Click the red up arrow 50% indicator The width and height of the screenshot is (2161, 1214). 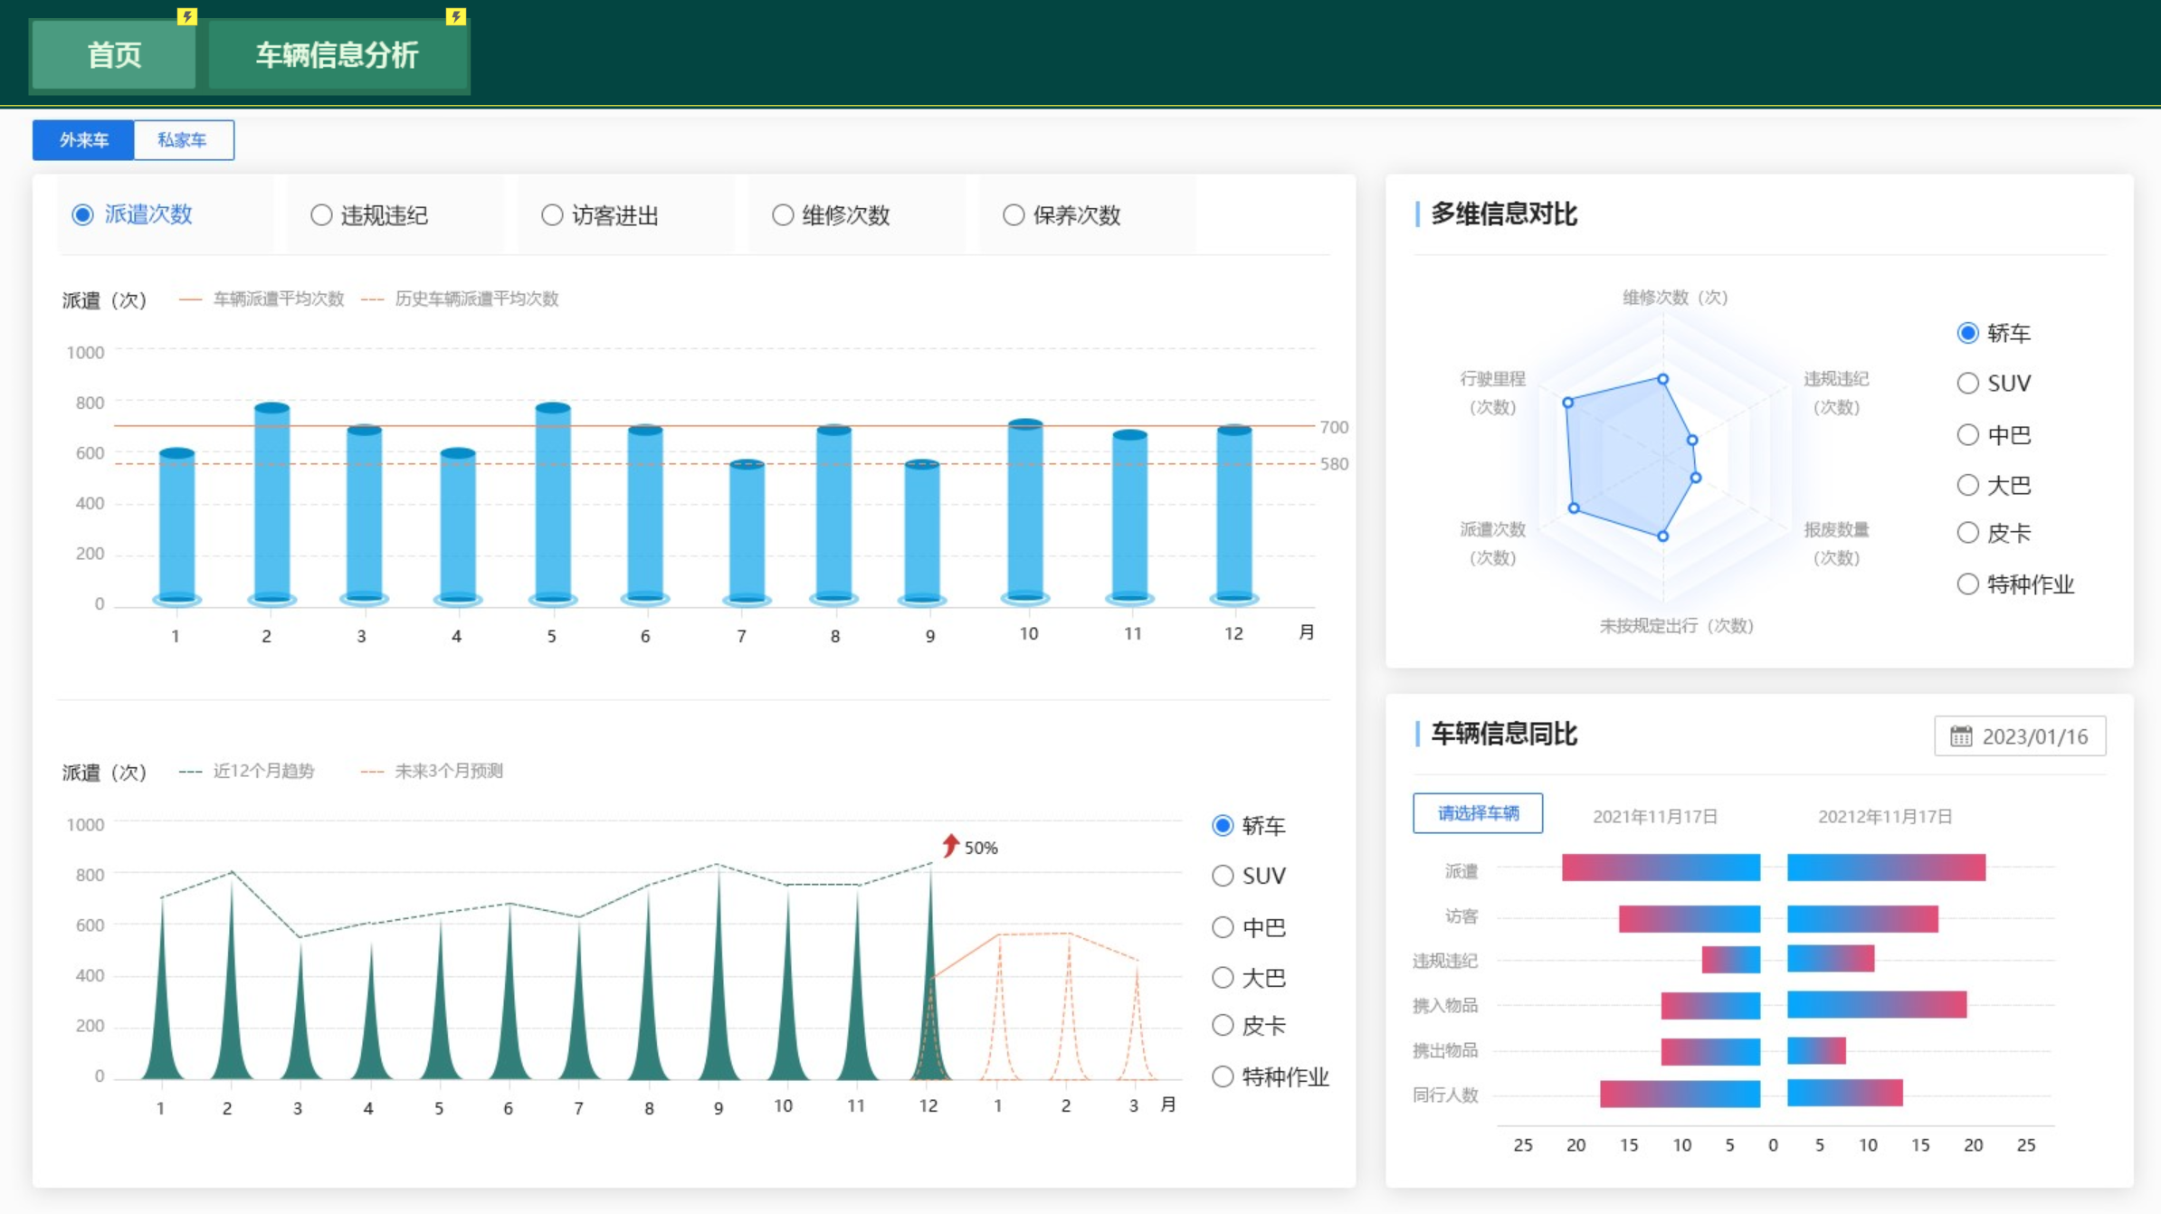click(969, 847)
